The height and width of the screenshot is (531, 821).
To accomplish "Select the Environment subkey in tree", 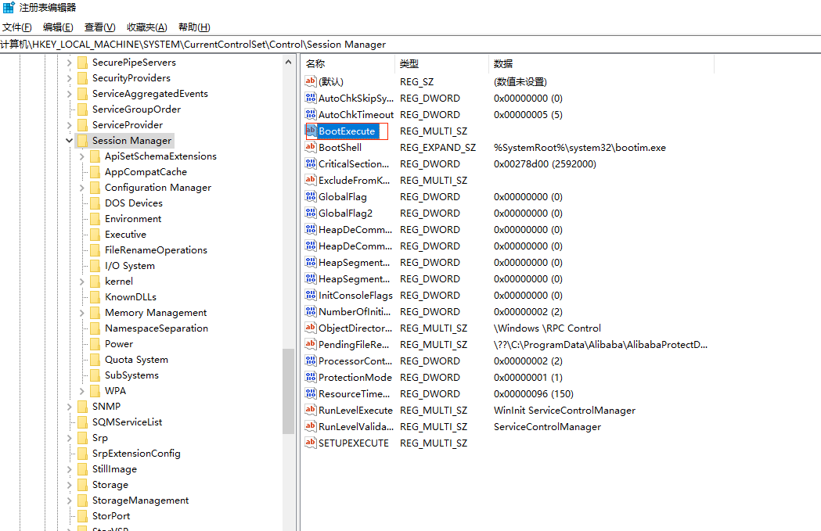I will (x=133, y=219).
